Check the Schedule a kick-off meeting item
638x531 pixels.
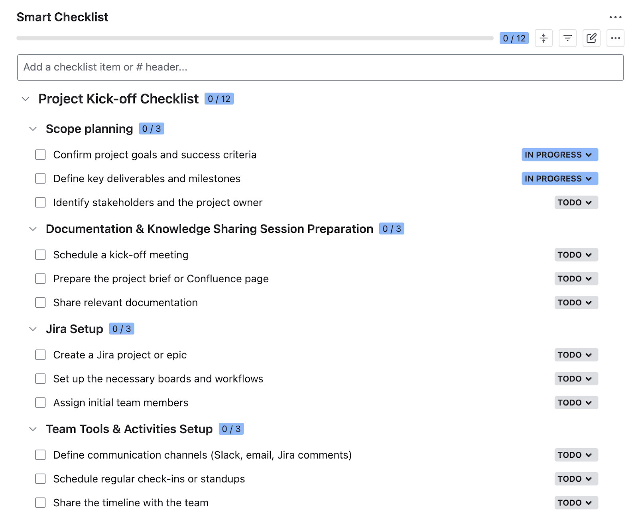(40, 254)
